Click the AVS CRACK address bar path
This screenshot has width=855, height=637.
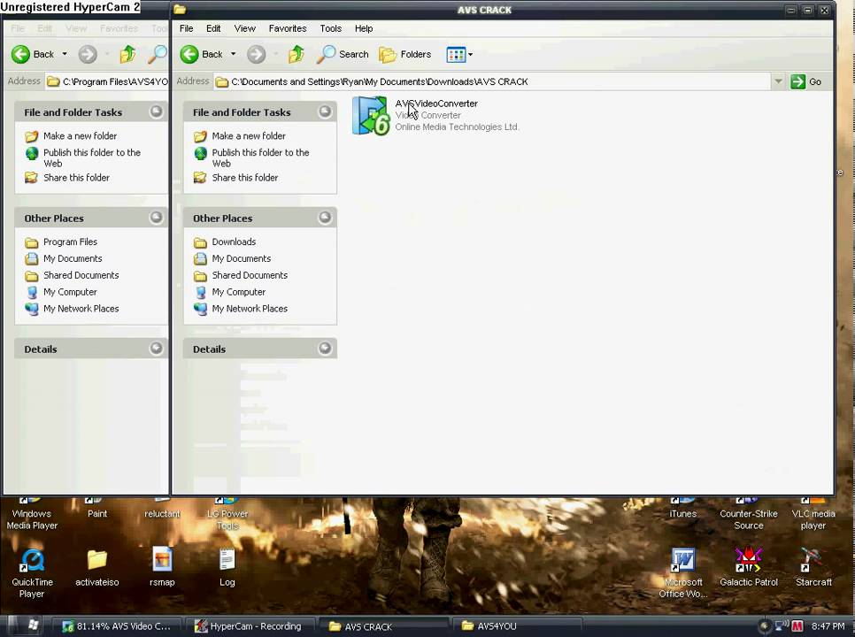tap(380, 81)
